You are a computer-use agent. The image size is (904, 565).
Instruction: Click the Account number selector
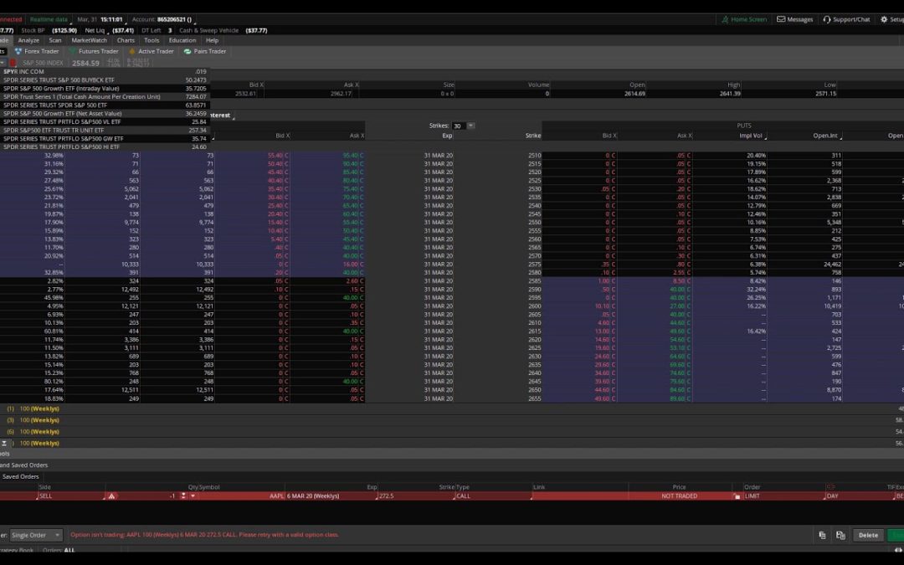pos(162,19)
